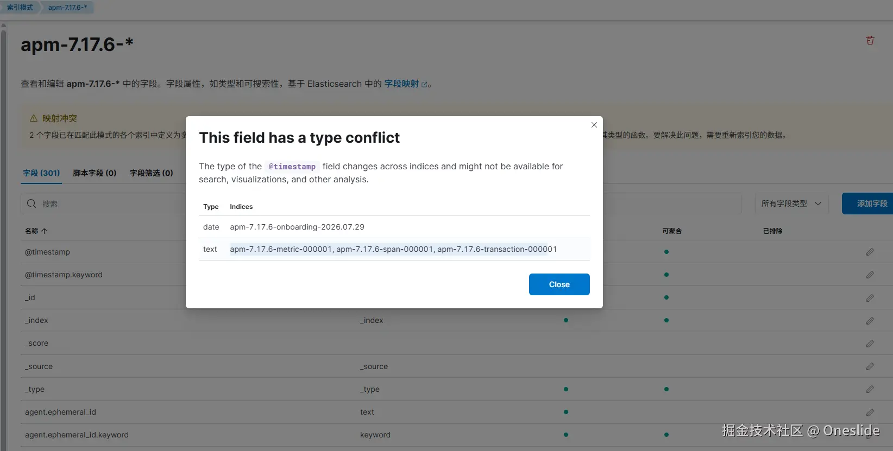
Task: Click the @timestamp.keyword field name
Action: [64, 275]
